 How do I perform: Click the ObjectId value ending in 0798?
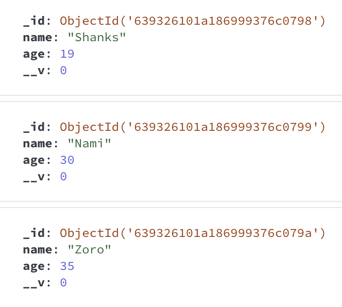coord(193,22)
